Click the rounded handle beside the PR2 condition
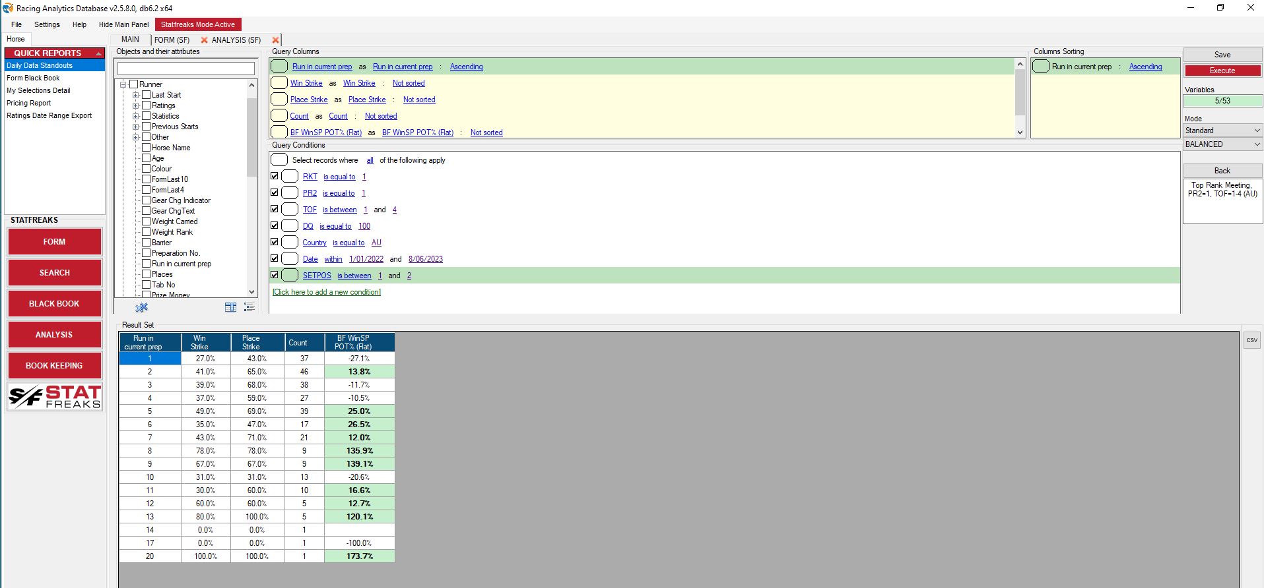The height and width of the screenshot is (588, 1264). point(290,193)
